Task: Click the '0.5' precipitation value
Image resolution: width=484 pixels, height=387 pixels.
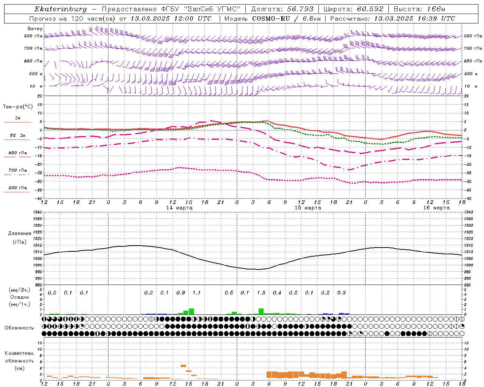Action: 229,293
